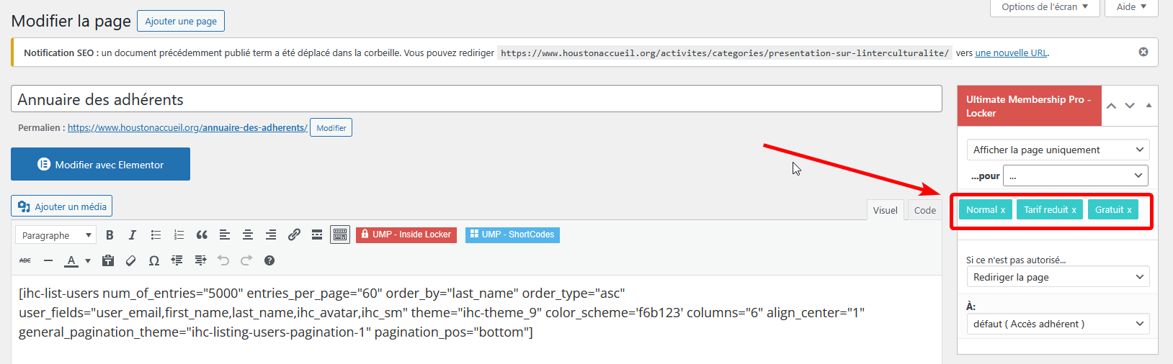Follow the 'une nouvelle URL' link
The height and width of the screenshot is (364, 1173).
pos(1011,53)
